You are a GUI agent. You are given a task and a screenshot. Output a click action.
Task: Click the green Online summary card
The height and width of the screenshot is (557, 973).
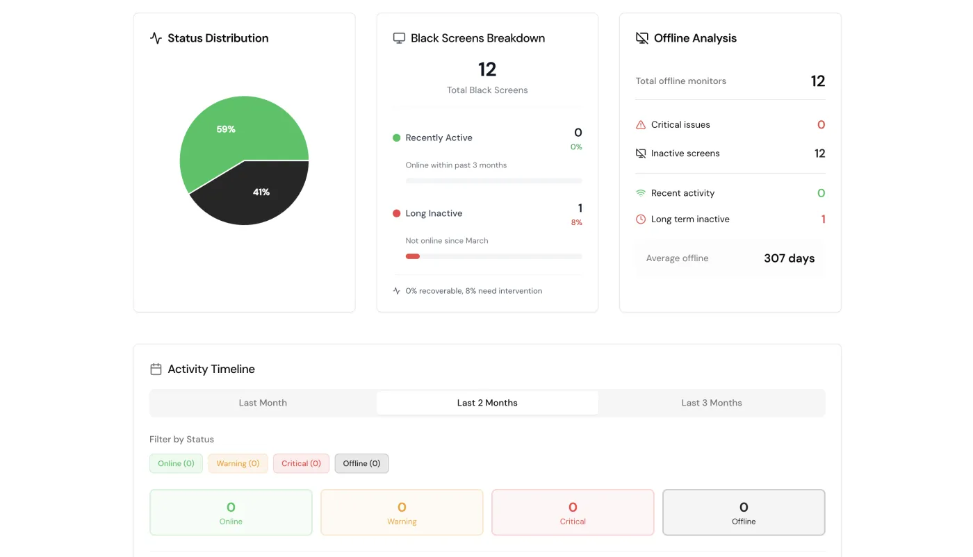click(231, 513)
